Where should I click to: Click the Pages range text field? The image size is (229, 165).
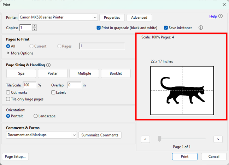click(x=102, y=46)
